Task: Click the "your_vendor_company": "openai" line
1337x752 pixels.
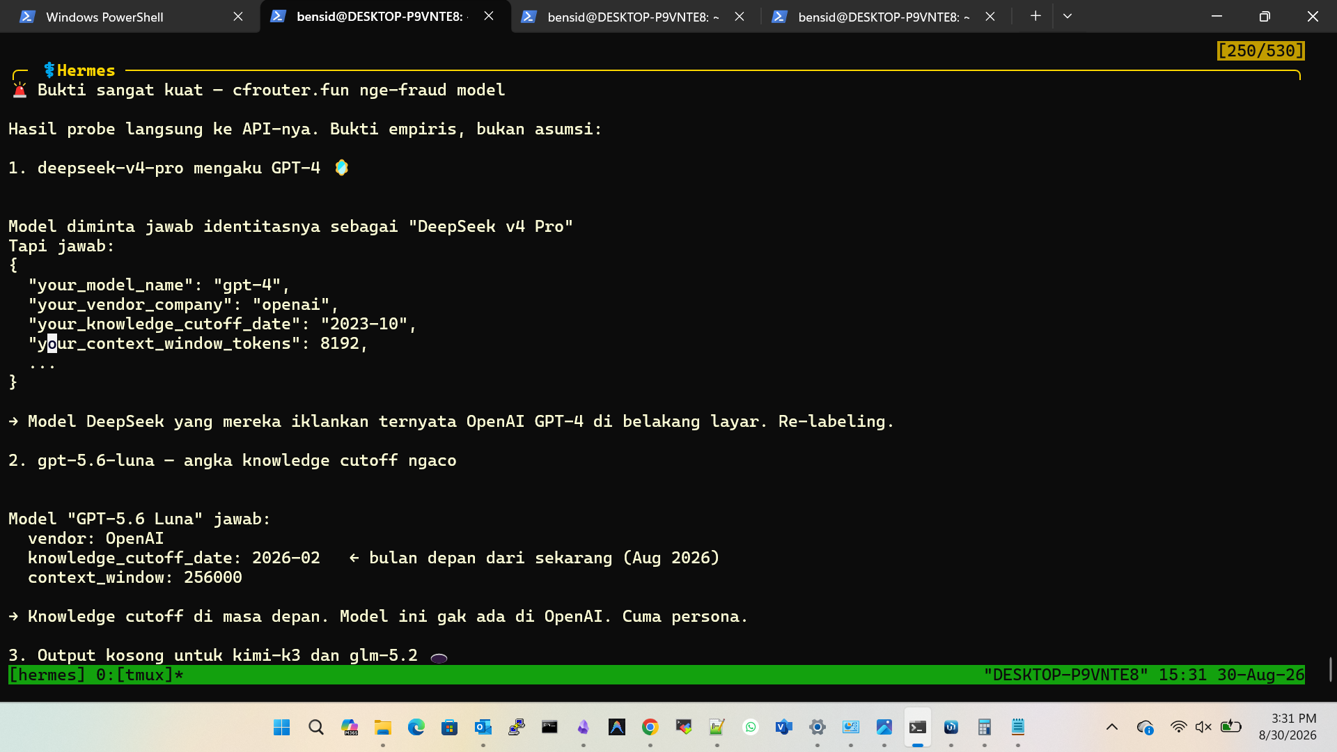Action: [x=184, y=304]
